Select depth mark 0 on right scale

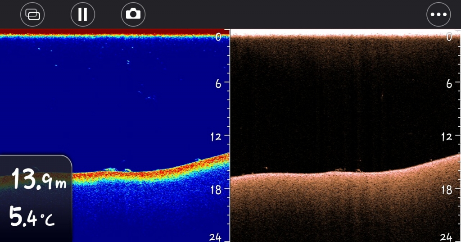coord(449,37)
